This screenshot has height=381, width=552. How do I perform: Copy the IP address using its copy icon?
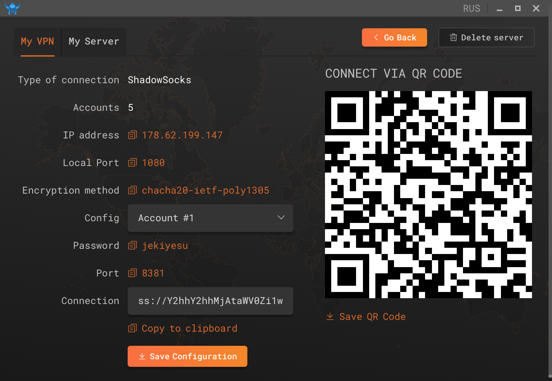click(132, 135)
